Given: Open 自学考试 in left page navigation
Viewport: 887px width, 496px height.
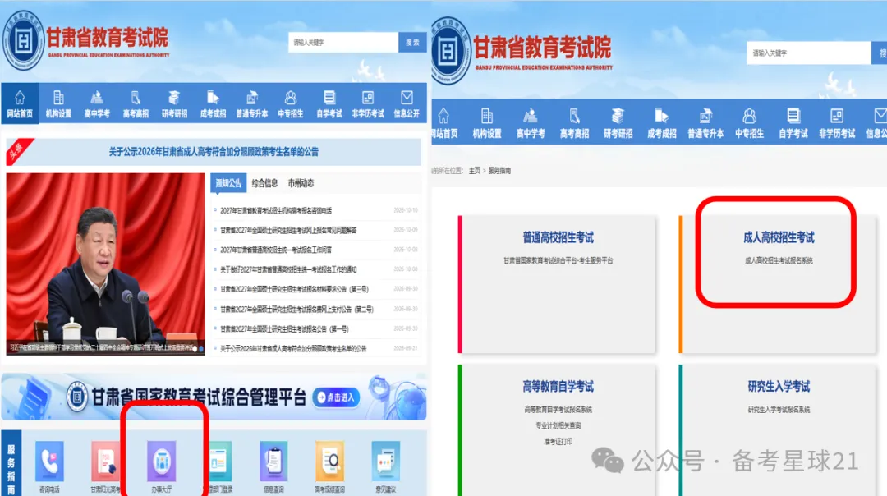Looking at the screenshot, I should pyautogui.click(x=329, y=104).
